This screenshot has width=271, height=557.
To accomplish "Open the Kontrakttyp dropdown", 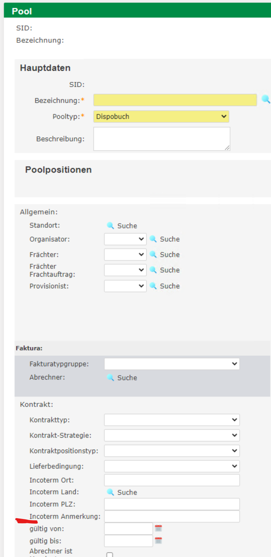I will 172,420.
